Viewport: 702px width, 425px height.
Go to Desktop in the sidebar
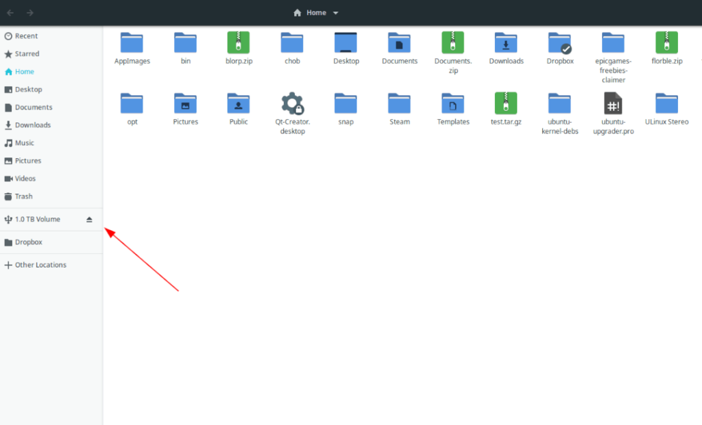coord(51,90)
